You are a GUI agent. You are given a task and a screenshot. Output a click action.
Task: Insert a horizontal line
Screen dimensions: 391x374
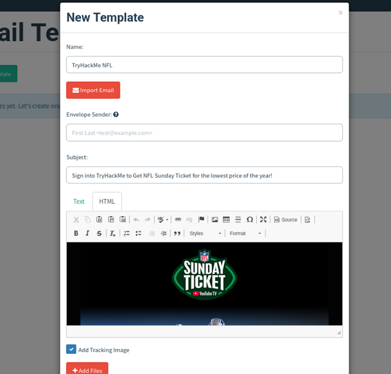tap(238, 220)
